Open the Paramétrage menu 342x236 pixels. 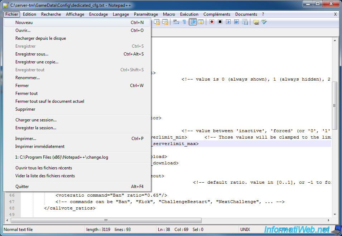point(146,14)
